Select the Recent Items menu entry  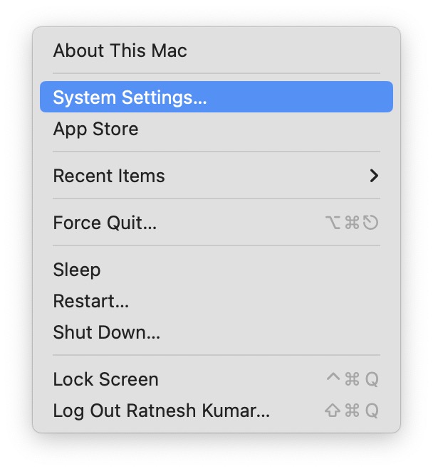[109, 176]
